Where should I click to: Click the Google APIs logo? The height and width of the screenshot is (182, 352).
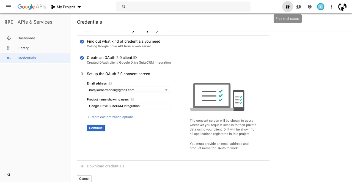coord(32,7)
